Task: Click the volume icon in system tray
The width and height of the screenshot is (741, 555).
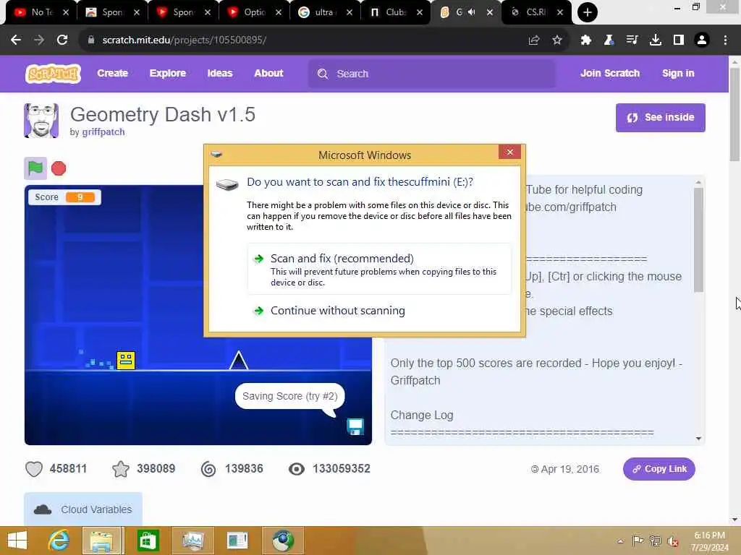Action: (x=672, y=541)
